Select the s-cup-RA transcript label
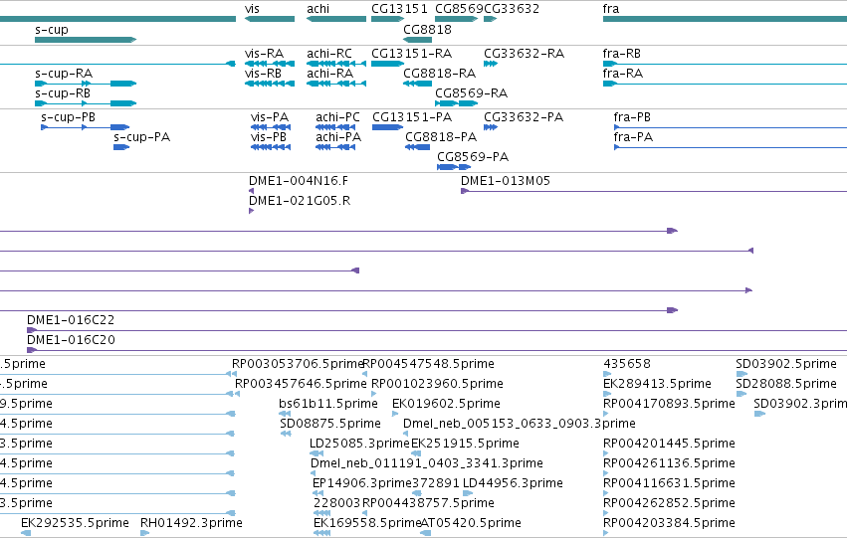This screenshot has height=538, width=847. pyautogui.click(x=64, y=74)
